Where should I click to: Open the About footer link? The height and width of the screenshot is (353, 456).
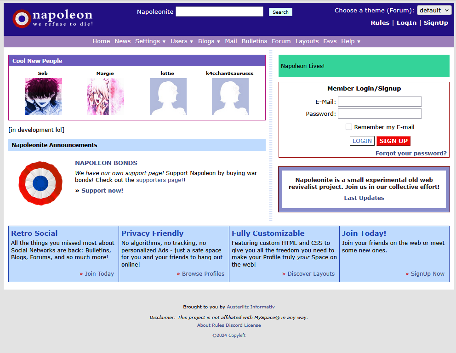[204, 325]
